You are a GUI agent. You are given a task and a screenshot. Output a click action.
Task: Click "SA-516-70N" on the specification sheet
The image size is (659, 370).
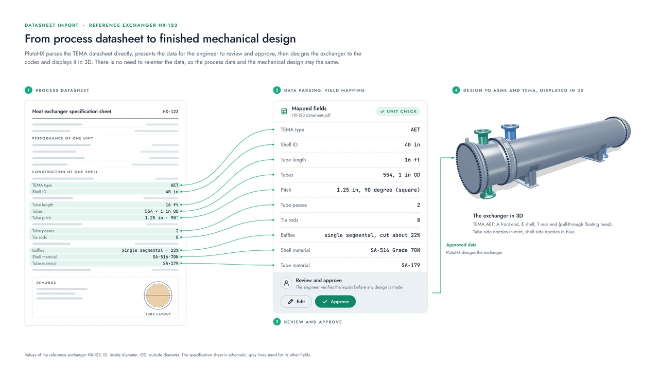coord(166,257)
